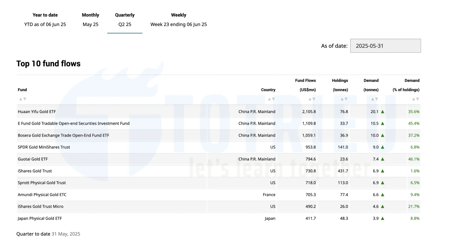Select Sprott Physical Gold Trust row

point(219,183)
